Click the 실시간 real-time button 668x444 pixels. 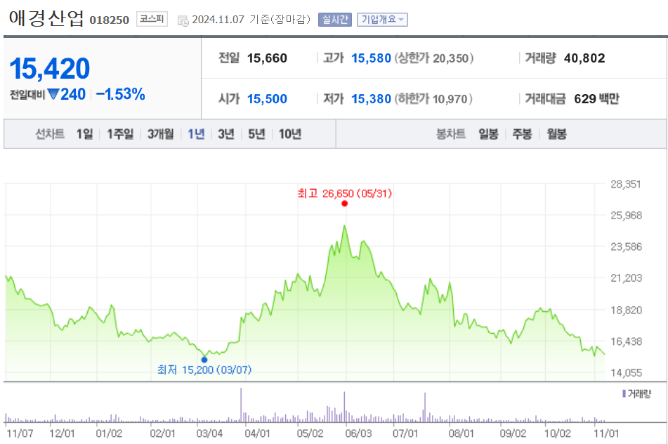click(x=335, y=20)
